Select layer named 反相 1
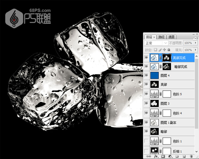 pos(177,151)
